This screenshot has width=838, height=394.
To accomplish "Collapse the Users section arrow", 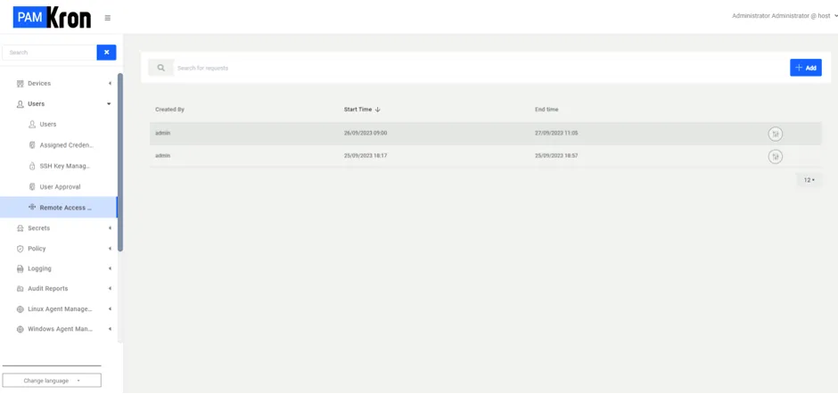I will click(109, 103).
